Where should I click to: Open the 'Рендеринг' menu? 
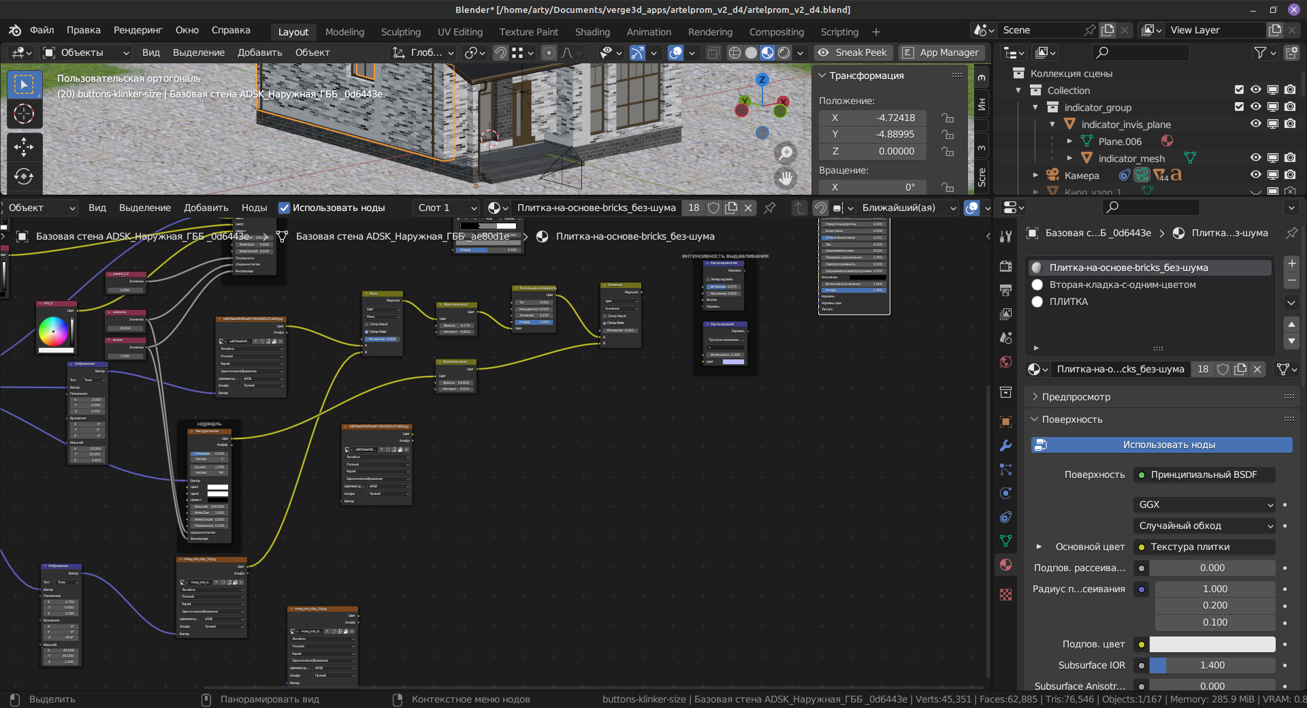point(138,30)
